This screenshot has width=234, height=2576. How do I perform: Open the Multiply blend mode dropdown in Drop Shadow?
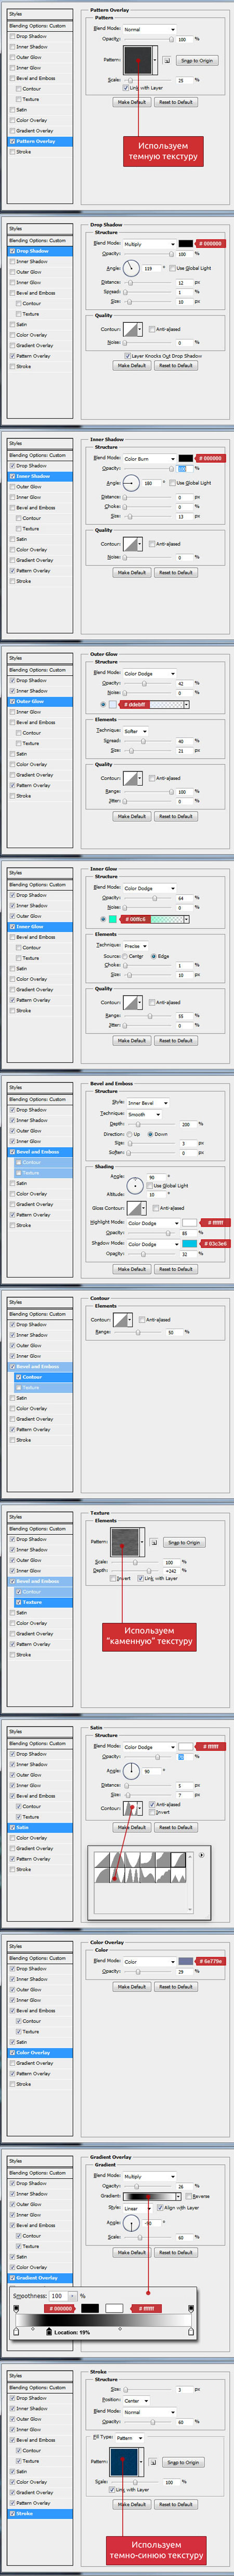point(149,244)
